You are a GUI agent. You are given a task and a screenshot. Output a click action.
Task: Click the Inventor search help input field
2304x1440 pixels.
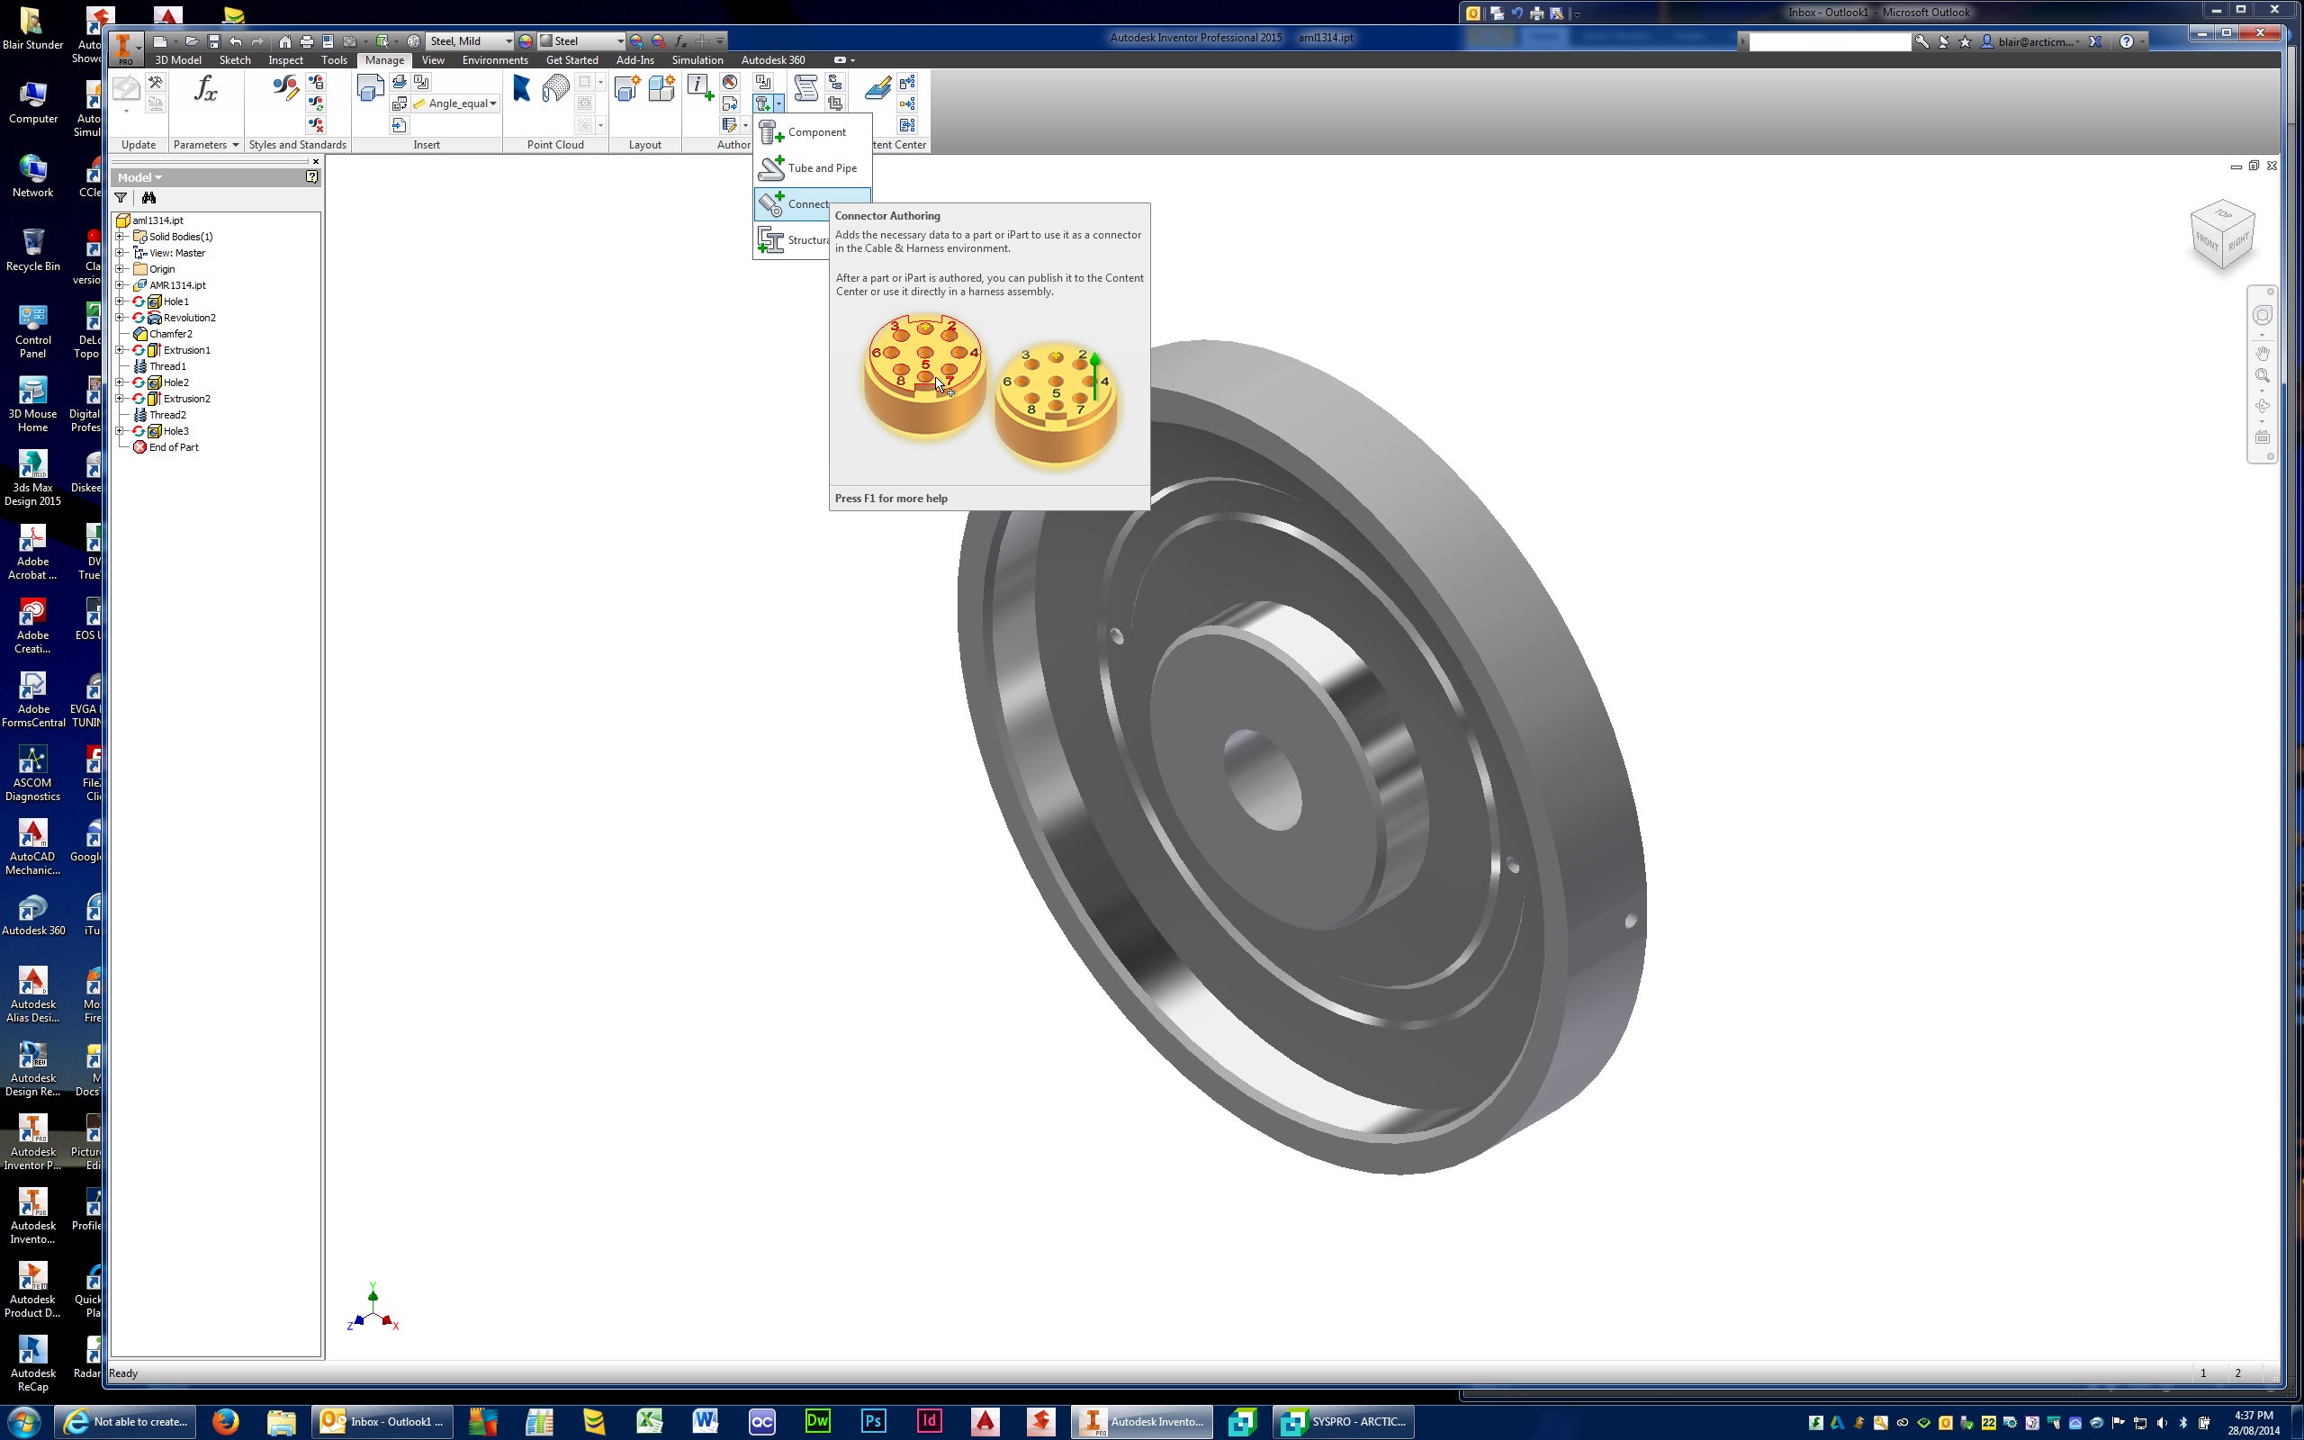[1828, 42]
